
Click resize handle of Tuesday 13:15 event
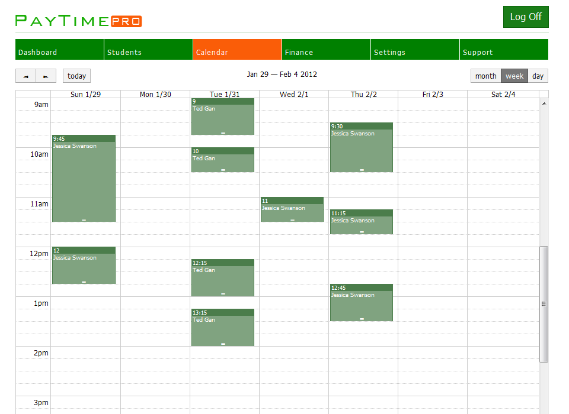223,344
